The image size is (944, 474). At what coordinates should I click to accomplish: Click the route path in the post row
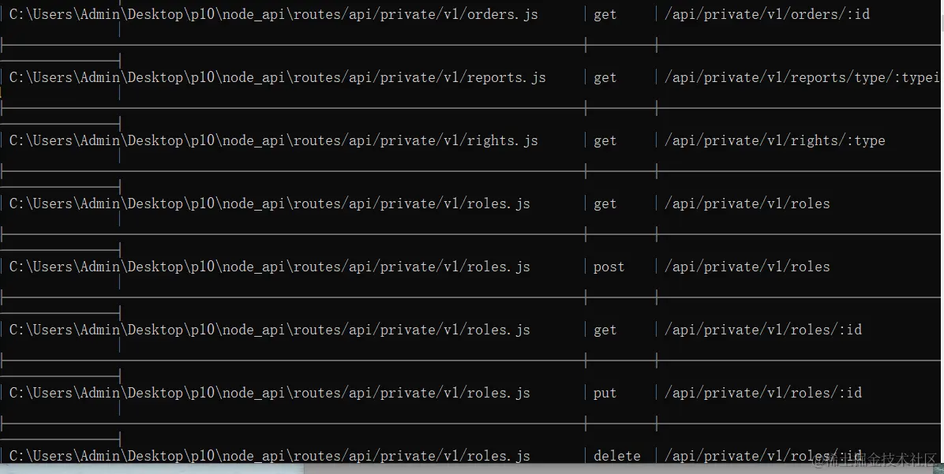click(747, 267)
